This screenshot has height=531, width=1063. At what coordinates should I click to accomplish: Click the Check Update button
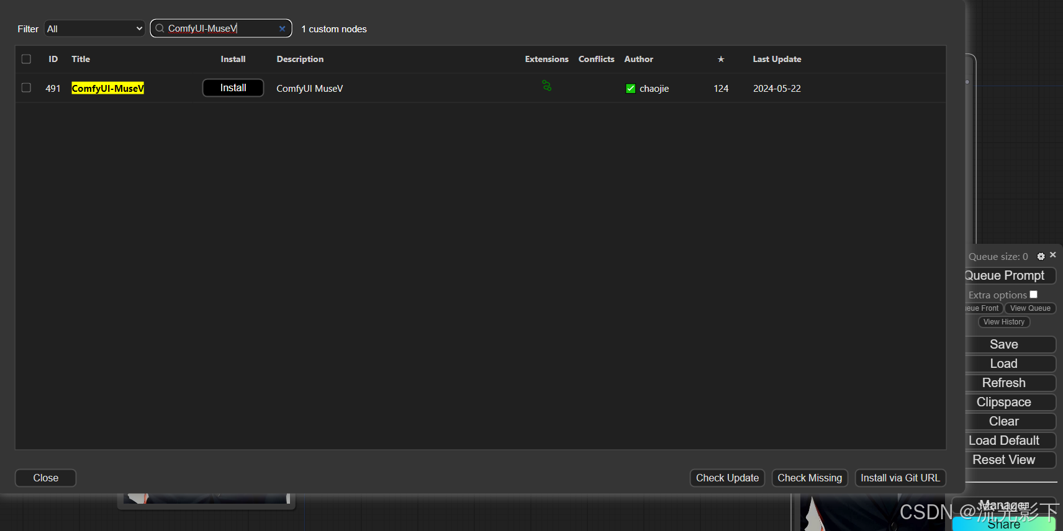pyautogui.click(x=727, y=478)
